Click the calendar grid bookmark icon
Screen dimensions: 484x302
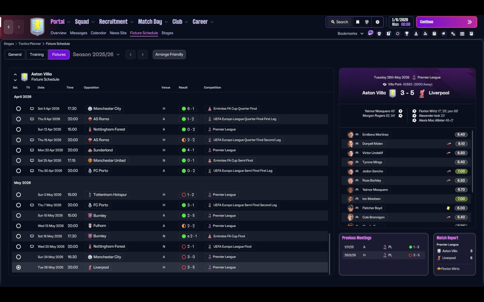click(462, 34)
